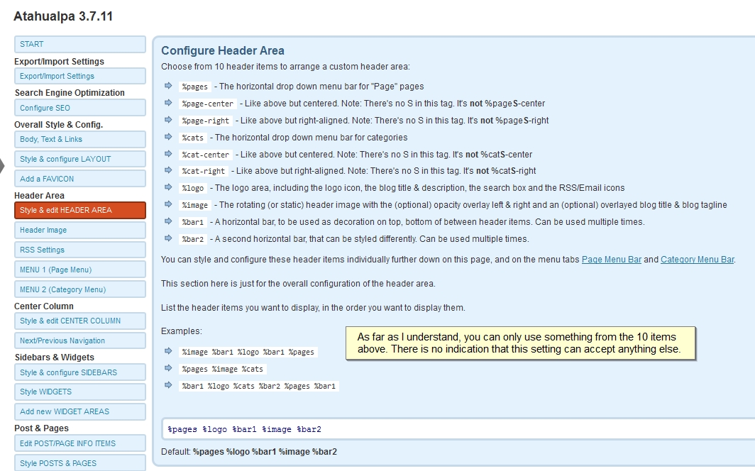Select the Body, Text & Links tab
This screenshot has width=755, height=471.
tap(80, 139)
